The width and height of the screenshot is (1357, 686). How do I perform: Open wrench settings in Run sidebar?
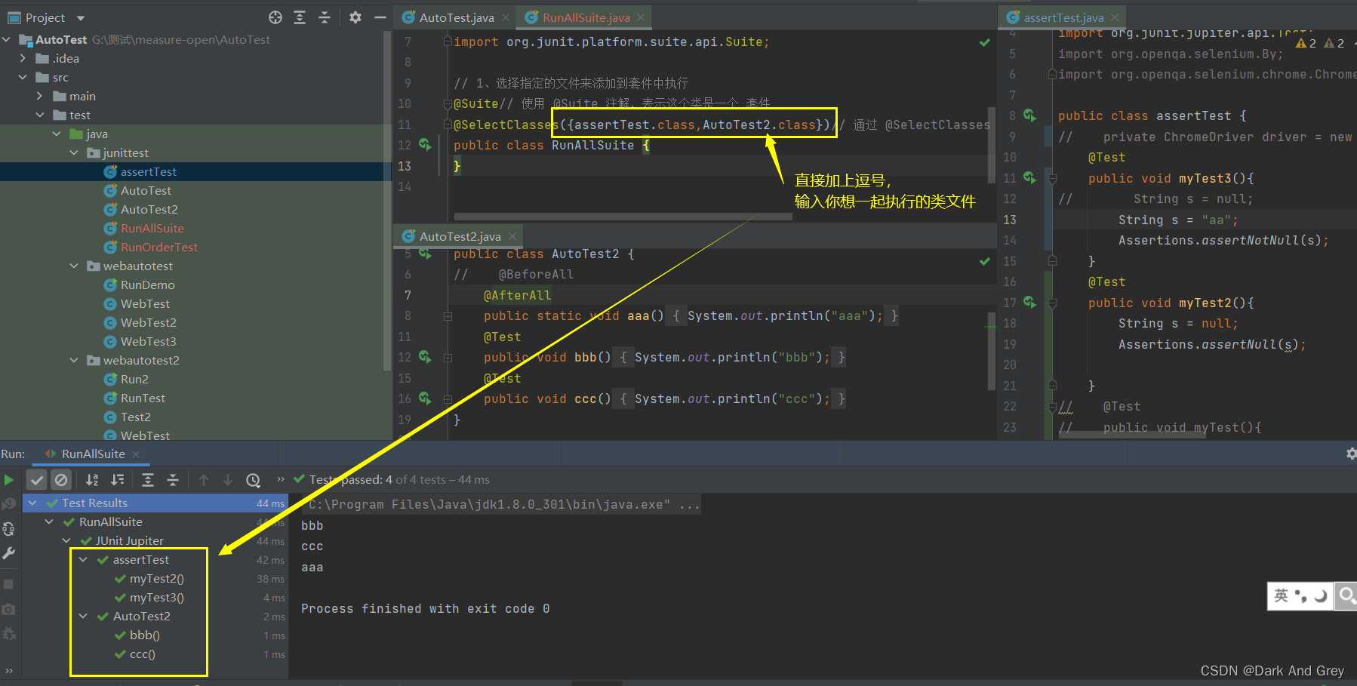[9, 554]
